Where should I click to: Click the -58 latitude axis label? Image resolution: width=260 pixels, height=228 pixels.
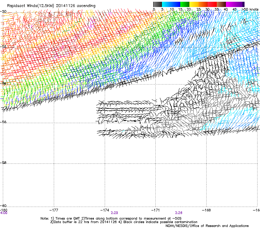click(x=3, y=163)
